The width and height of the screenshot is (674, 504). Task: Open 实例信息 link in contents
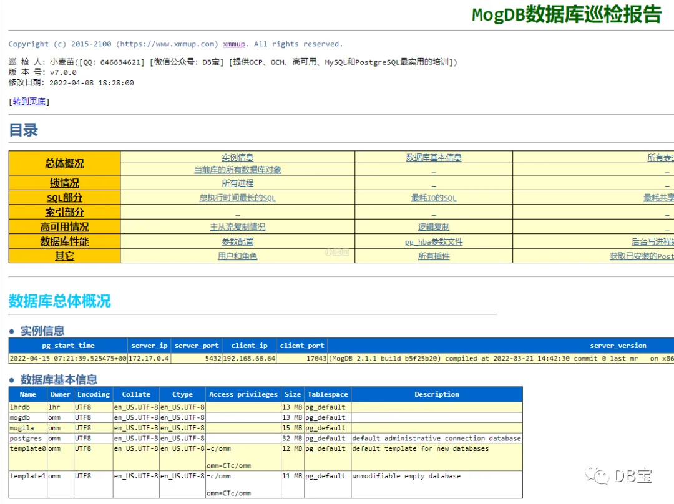237,158
